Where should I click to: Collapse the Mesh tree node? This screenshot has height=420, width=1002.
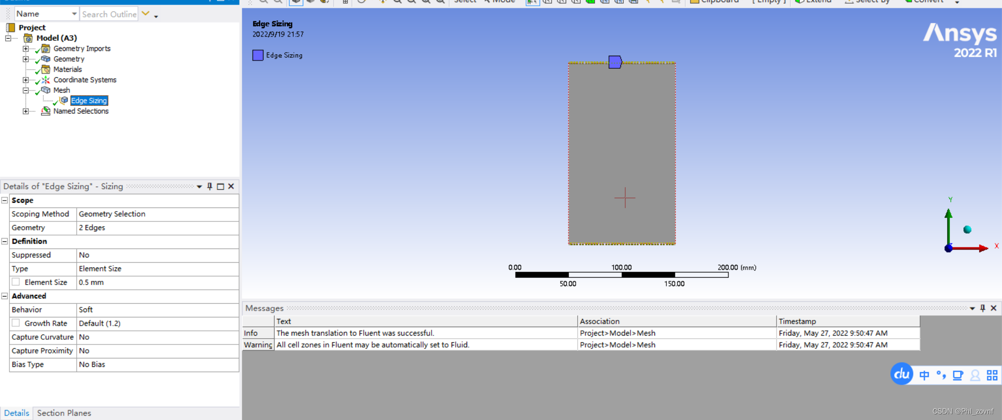click(x=26, y=90)
